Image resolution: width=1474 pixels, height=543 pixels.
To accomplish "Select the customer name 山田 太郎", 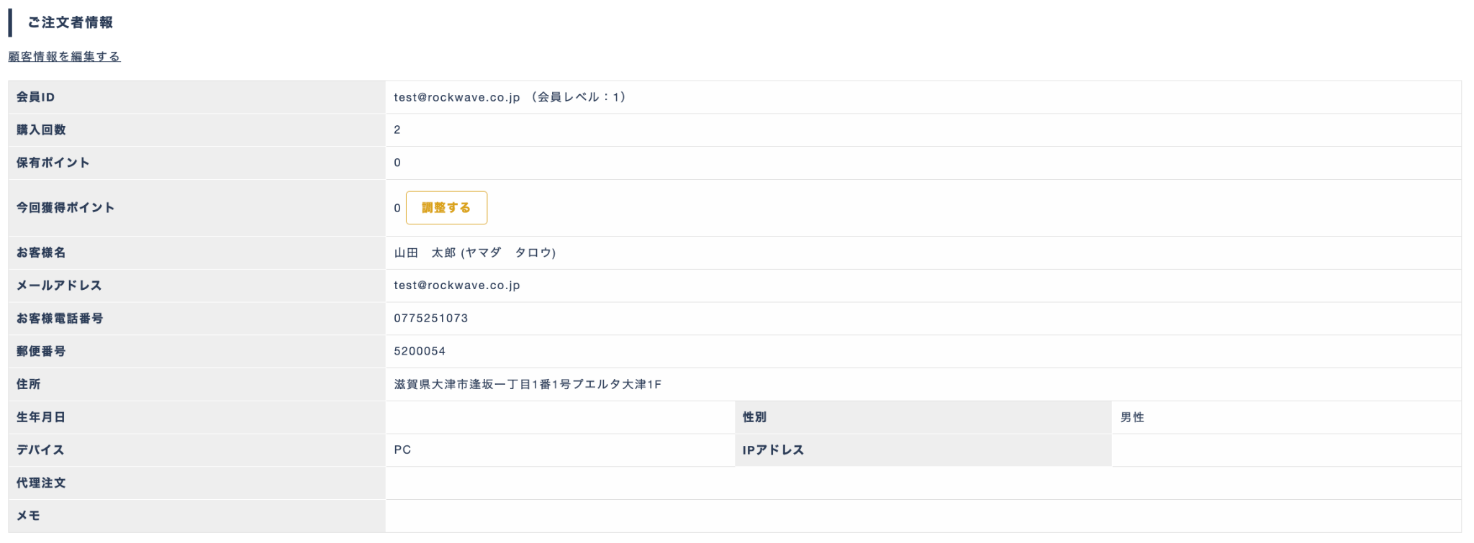I will click(x=425, y=252).
